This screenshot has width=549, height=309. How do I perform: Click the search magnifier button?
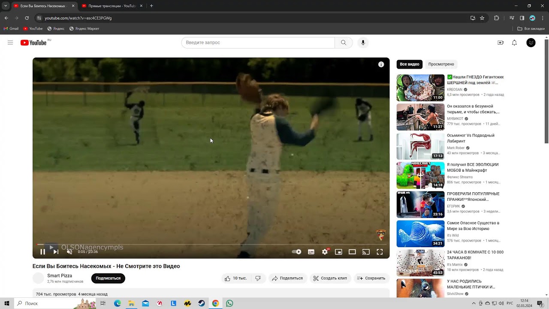point(344,42)
